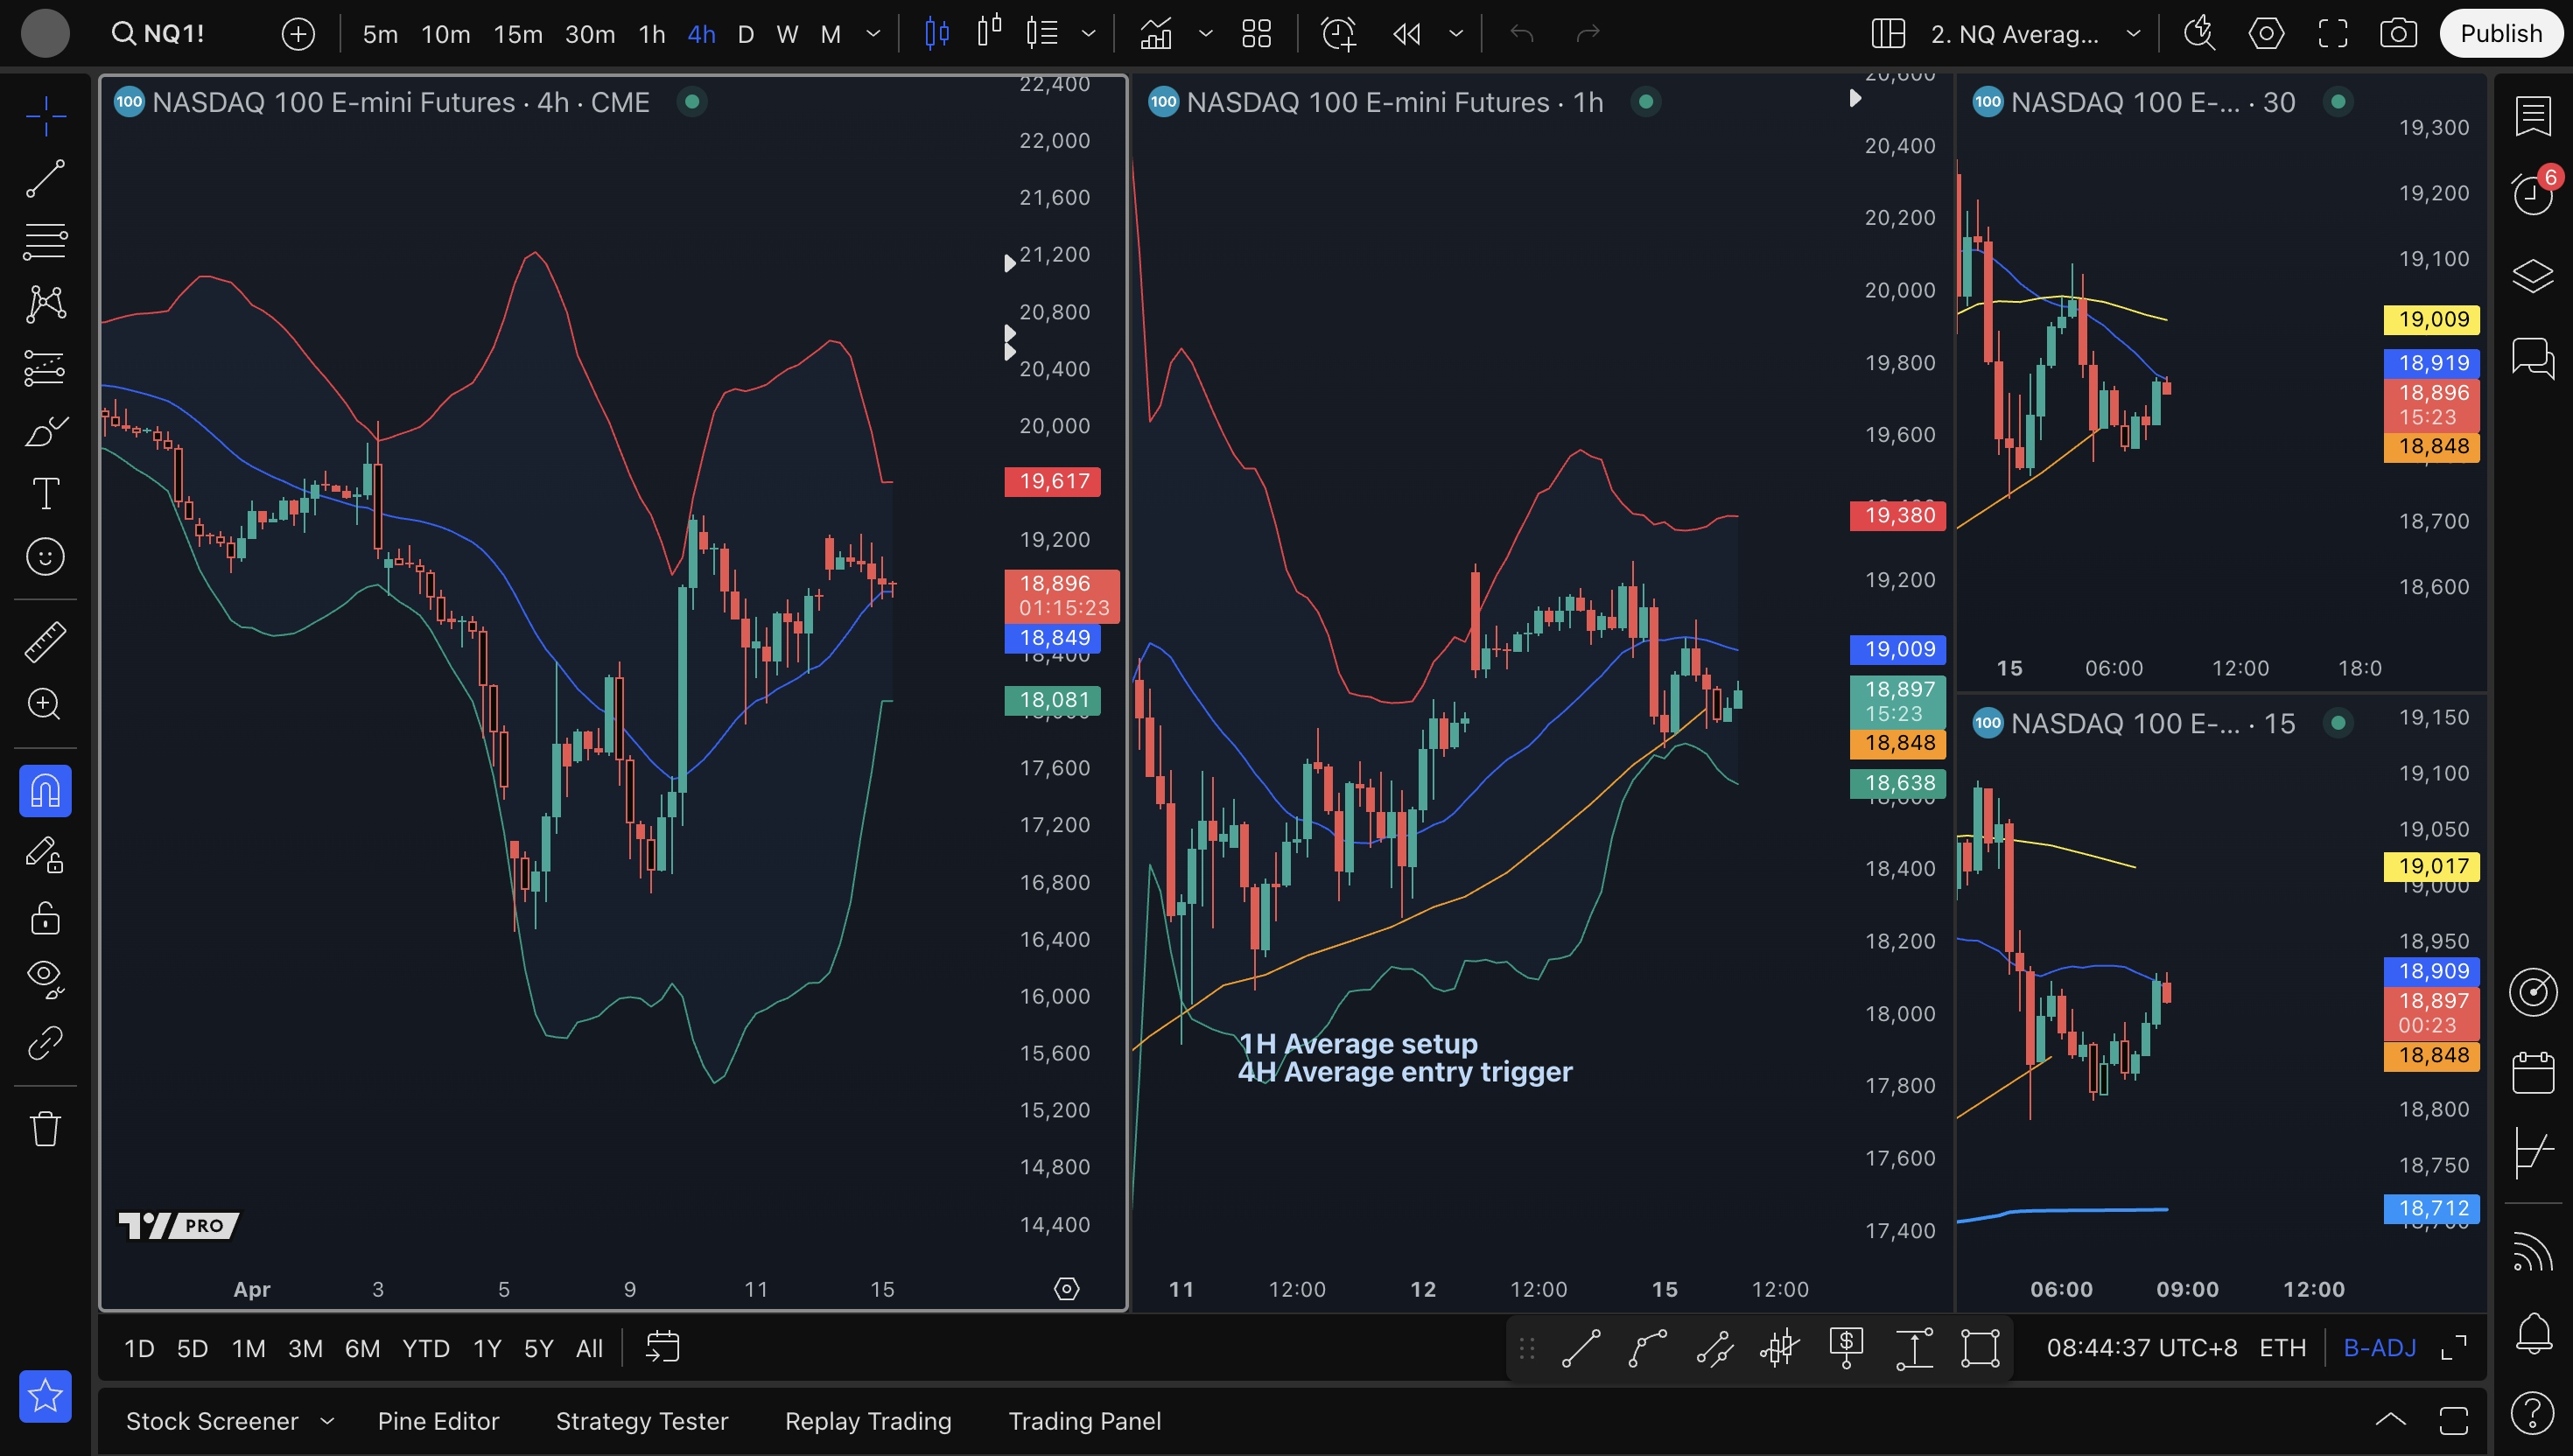Switch to the Strategy Tester tab
Image resolution: width=2573 pixels, height=1456 pixels.
point(641,1421)
